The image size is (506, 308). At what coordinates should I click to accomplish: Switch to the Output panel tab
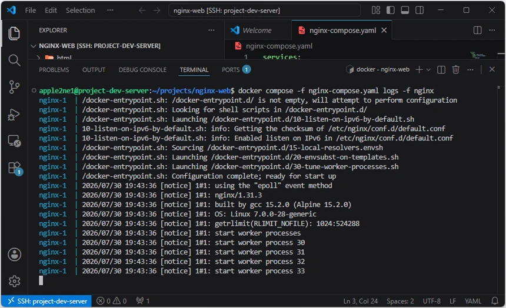[94, 70]
